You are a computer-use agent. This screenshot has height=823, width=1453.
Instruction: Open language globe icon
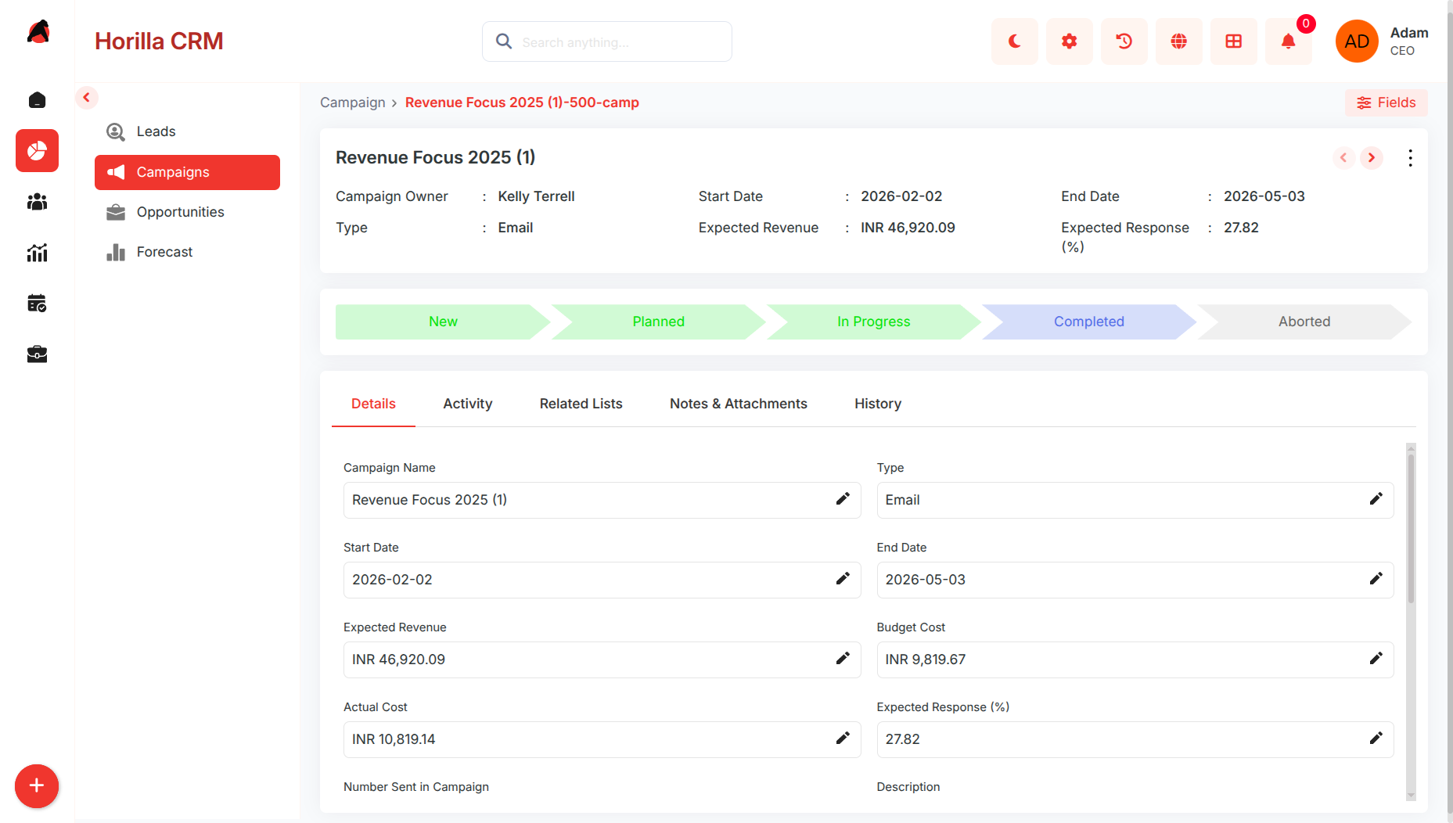click(1179, 41)
